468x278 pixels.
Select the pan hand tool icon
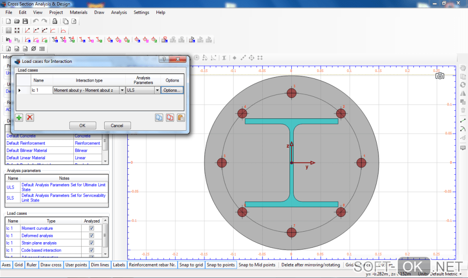click(x=463, y=68)
